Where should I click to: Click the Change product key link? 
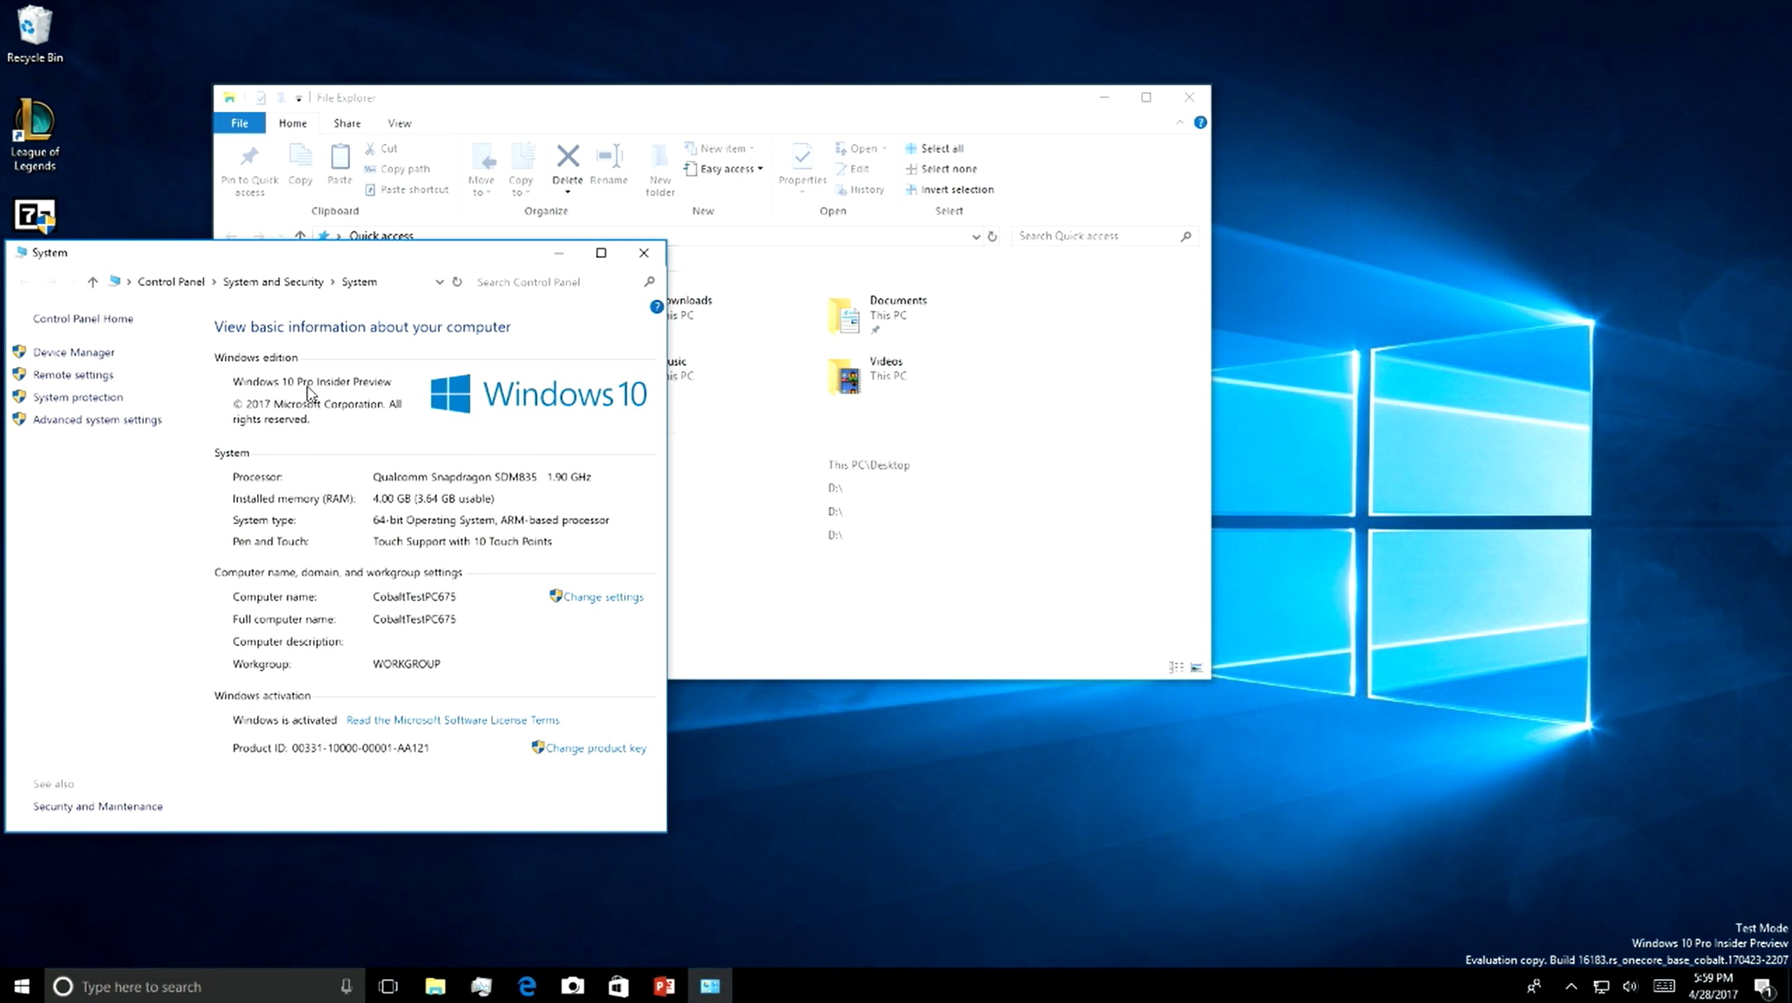click(x=595, y=748)
